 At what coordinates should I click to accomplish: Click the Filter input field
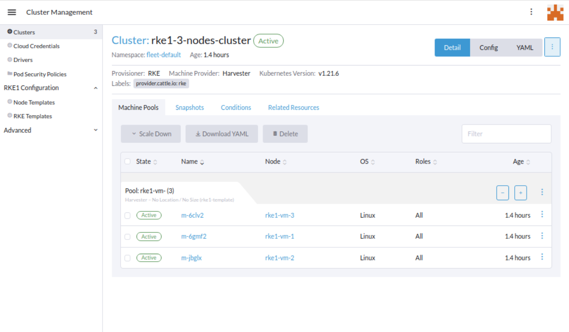coord(506,133)
